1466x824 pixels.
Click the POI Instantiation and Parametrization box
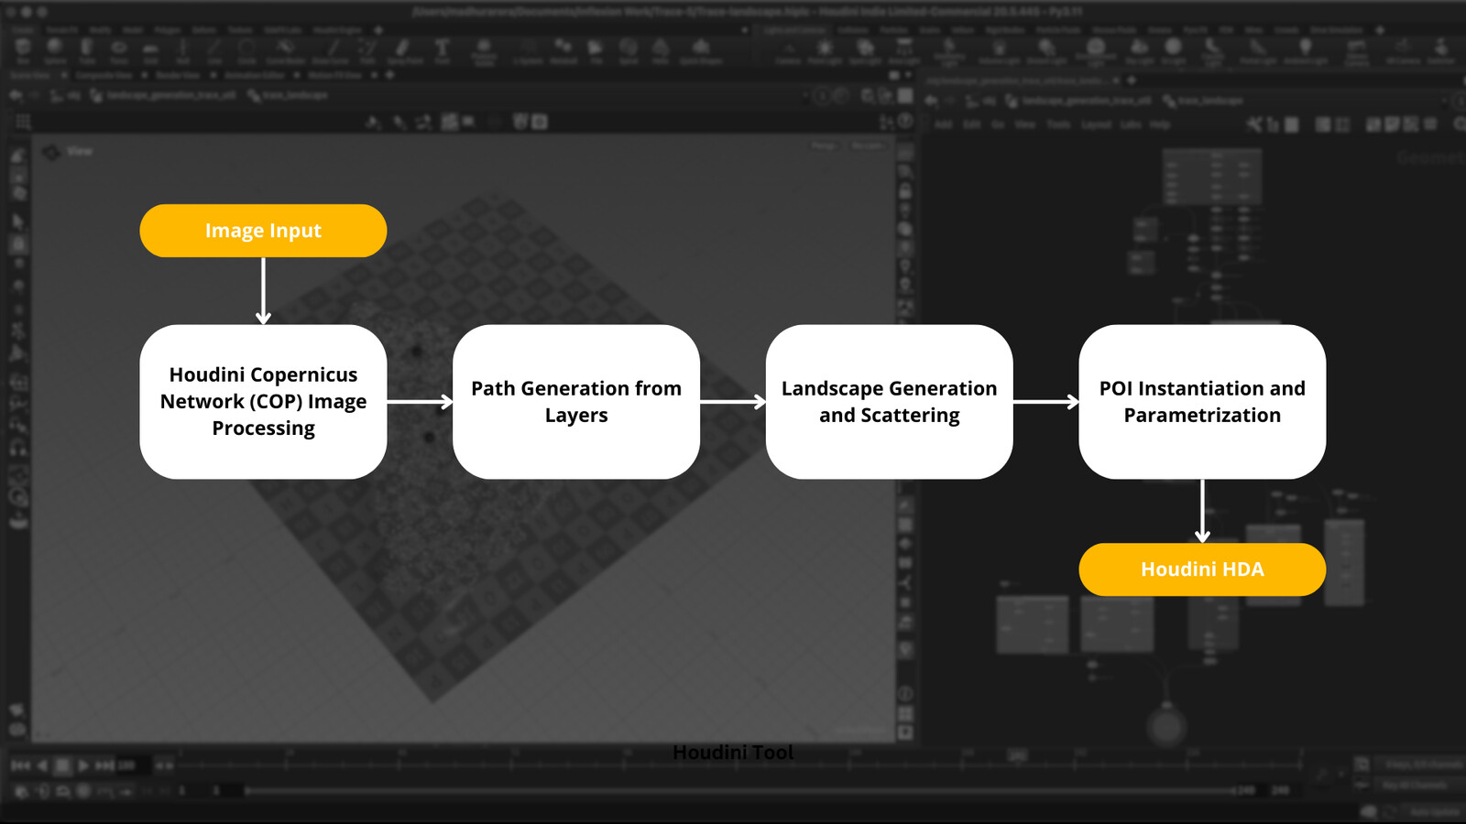1202,401
